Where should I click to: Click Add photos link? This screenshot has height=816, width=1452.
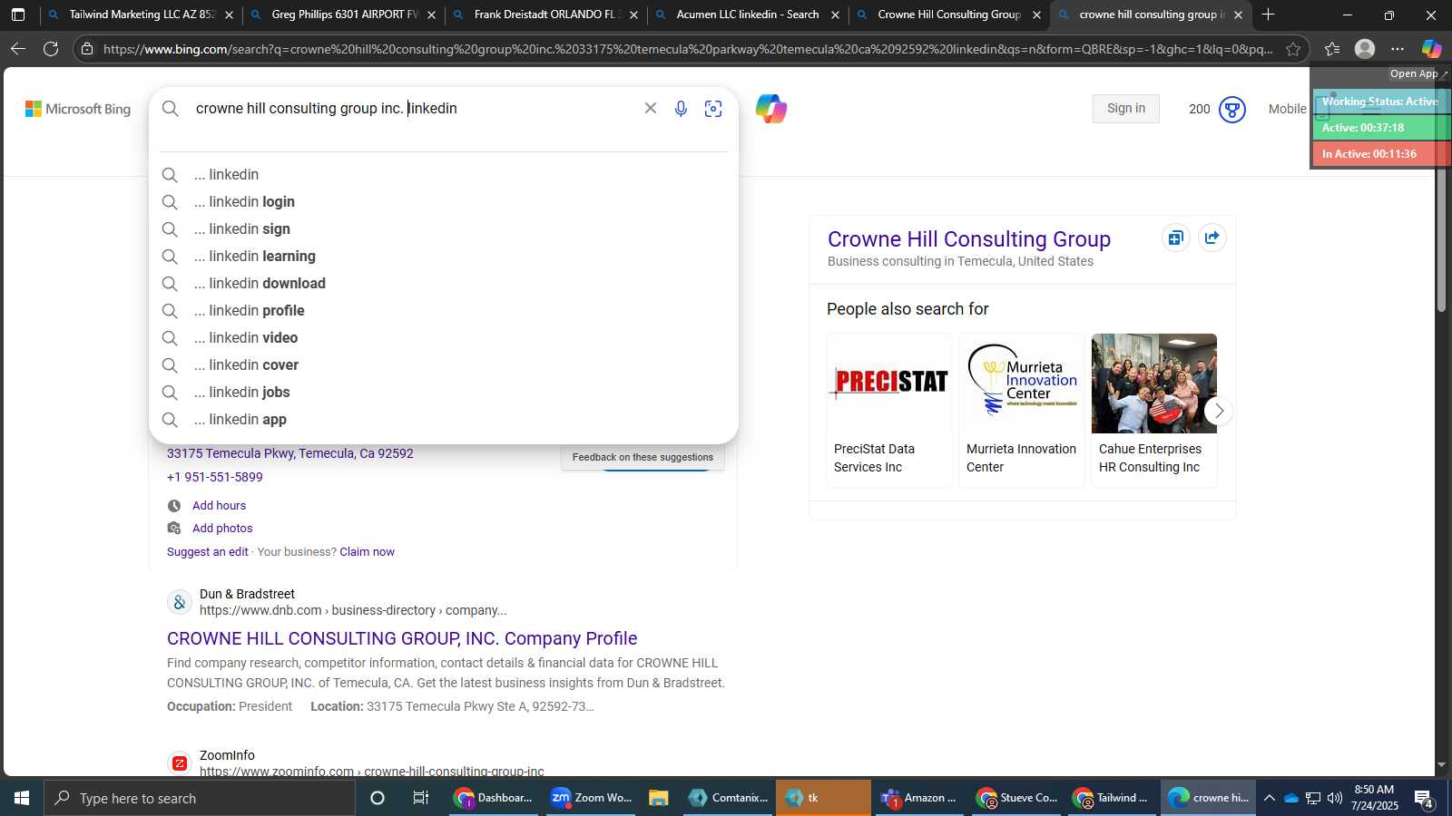(222, 528)
